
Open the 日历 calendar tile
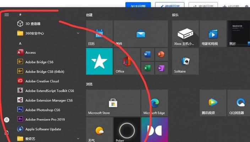coord(99,34)
